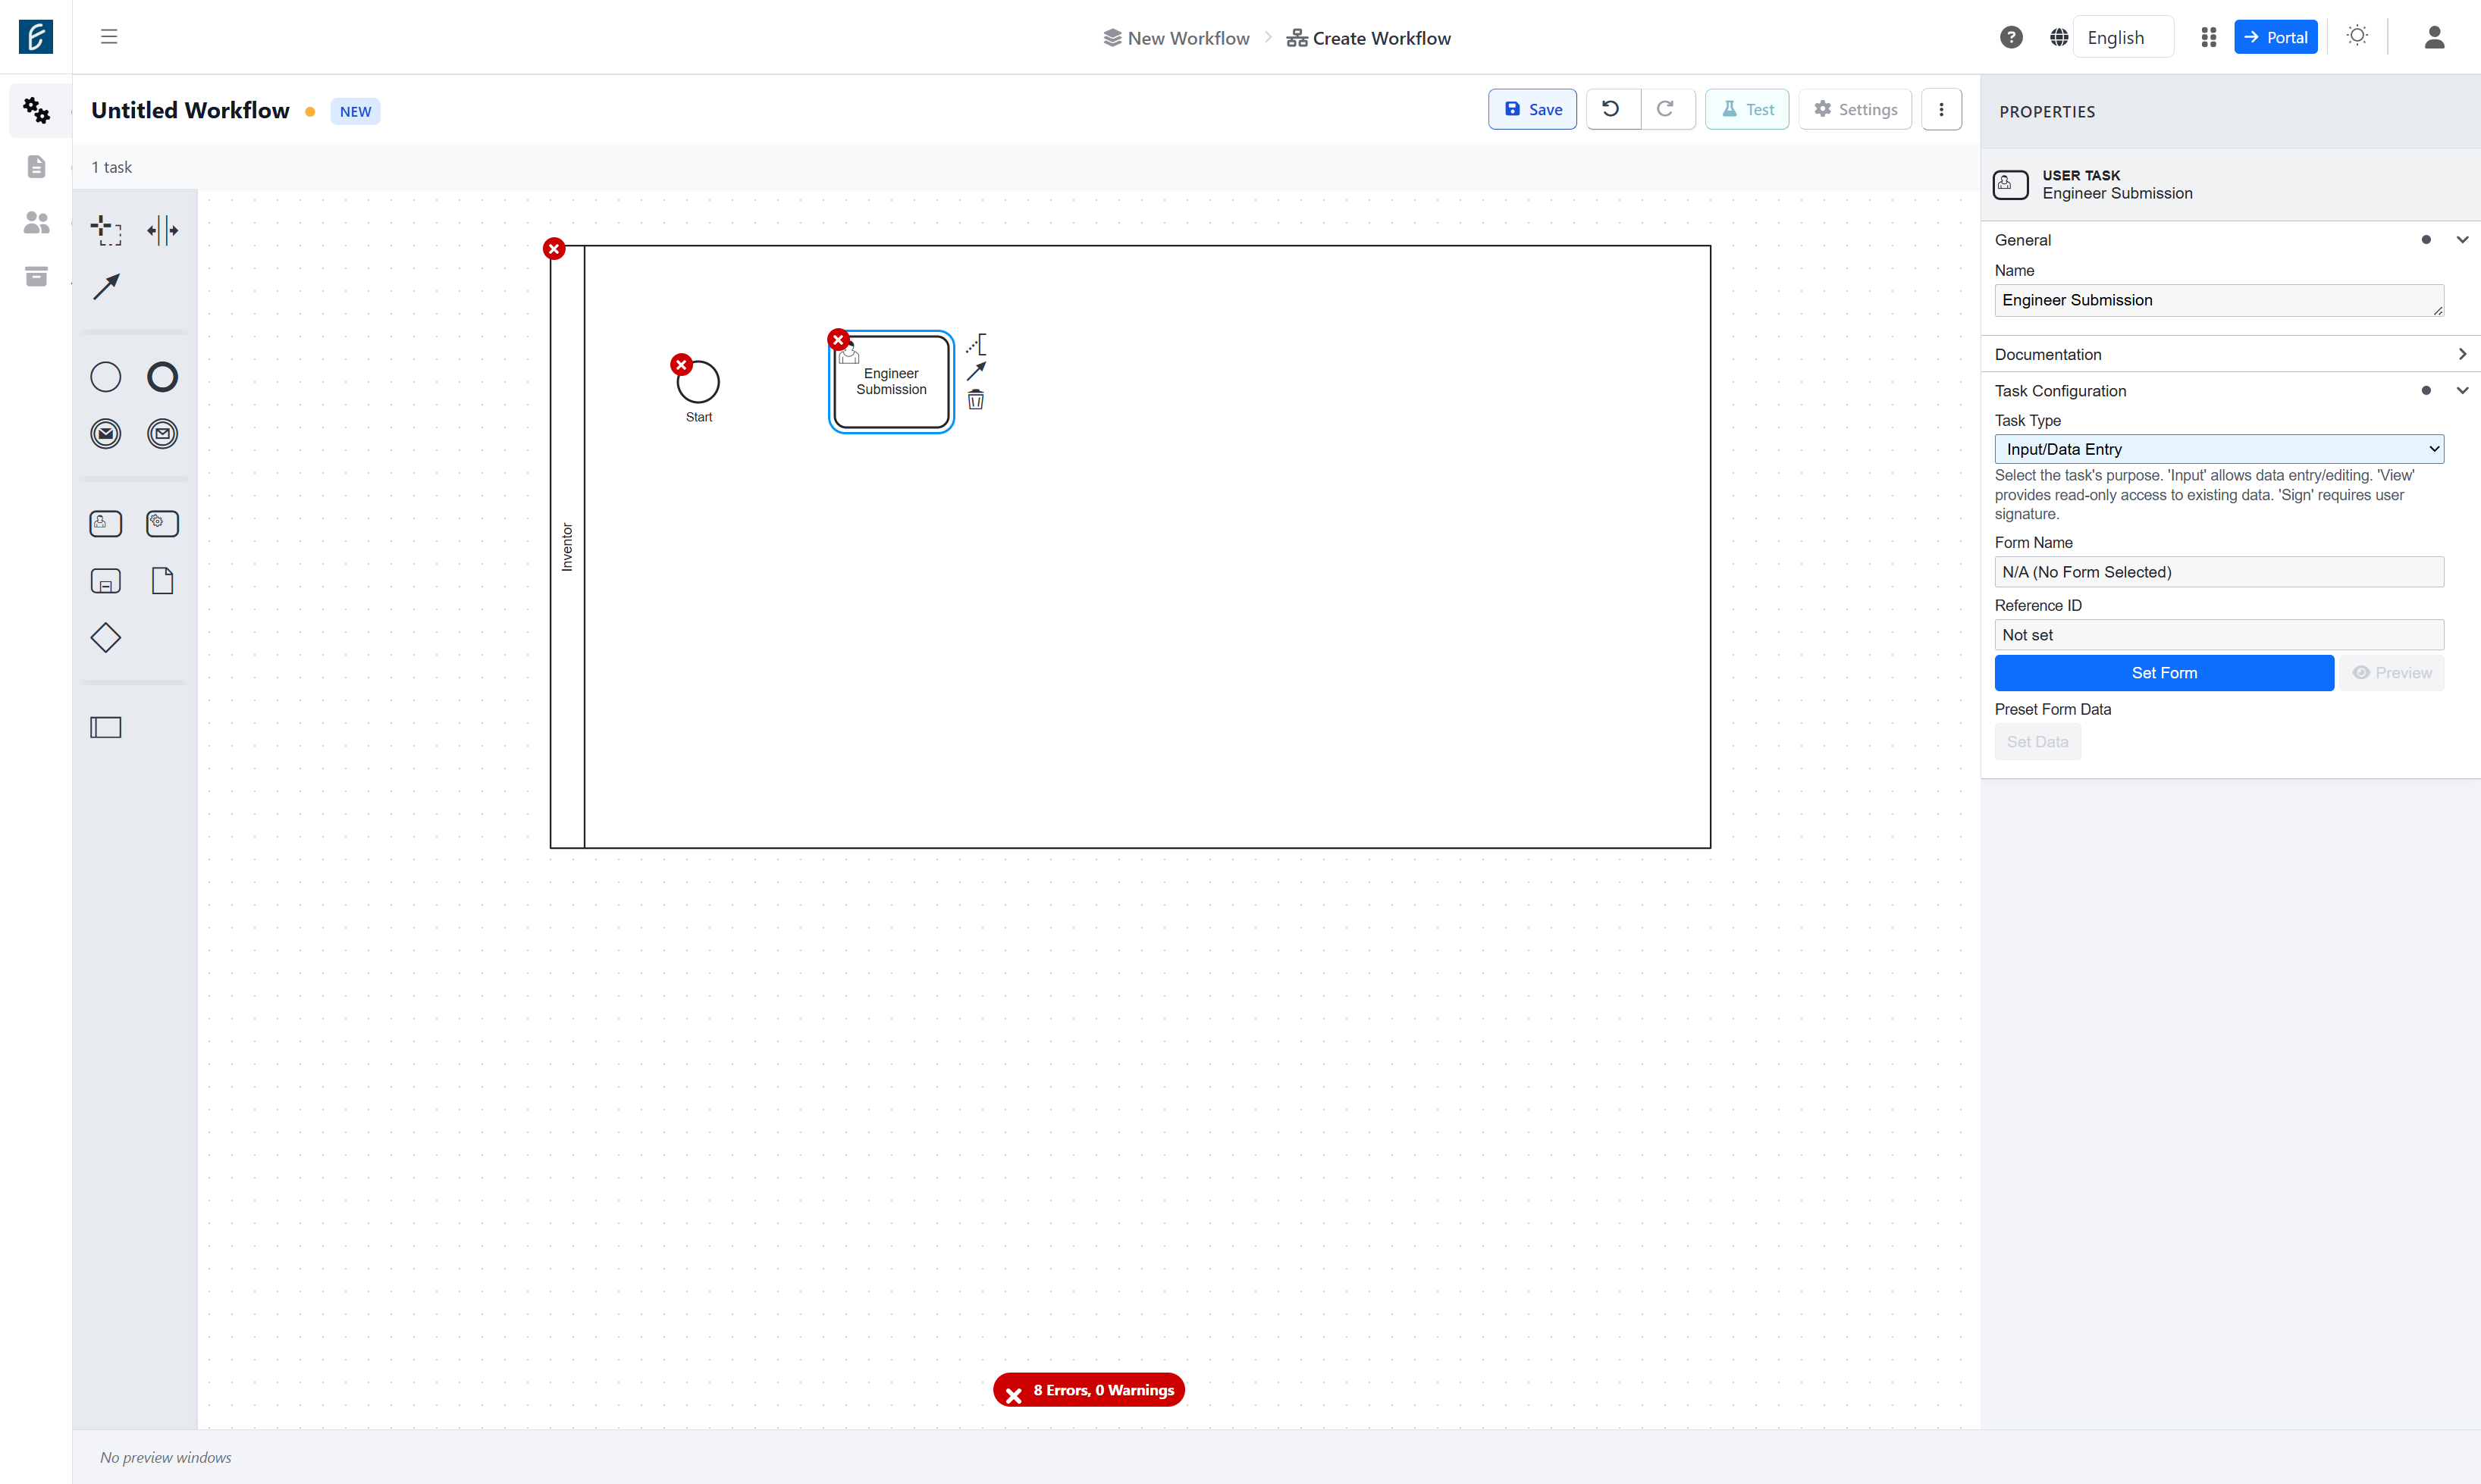Pick the end event thick circle
Image resolution: width=2481 pixels, height=1484 pixels.
click(x=162, y=377)
